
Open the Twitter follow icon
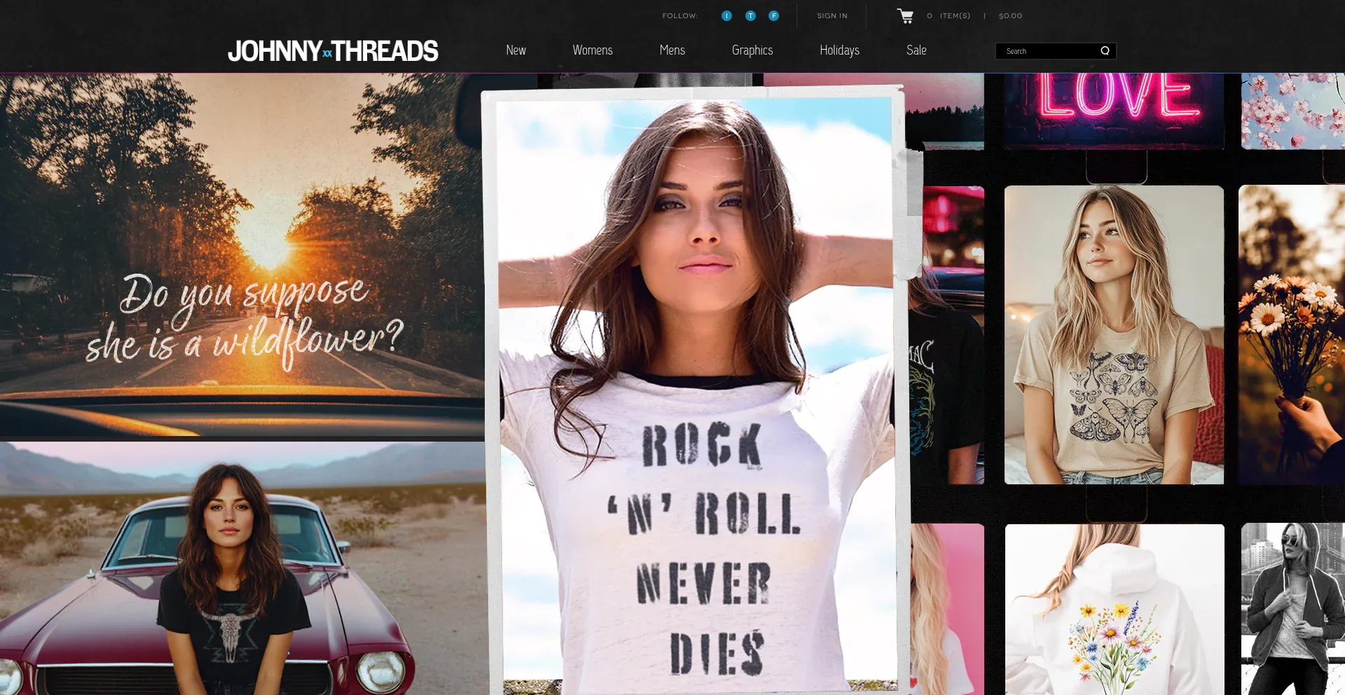click(750, 15)
